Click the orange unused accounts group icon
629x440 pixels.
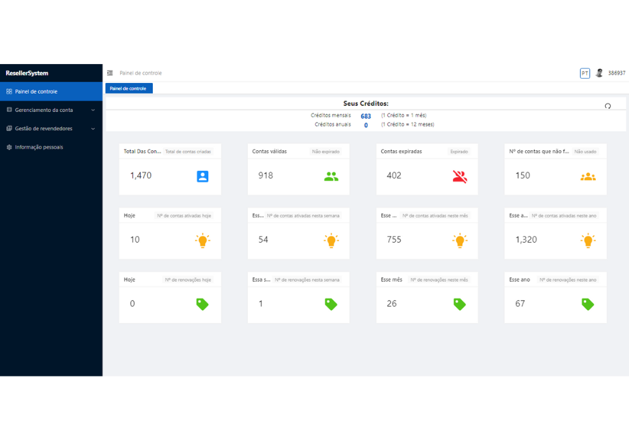pos(588,177)
